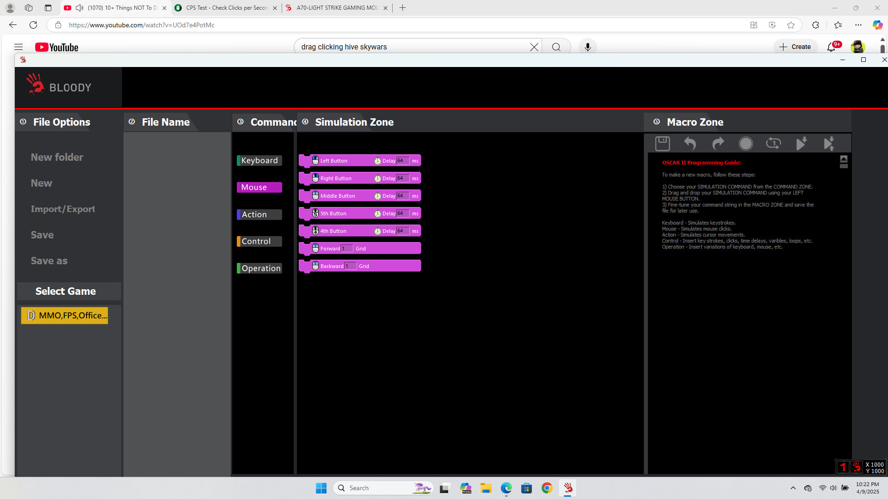Click New folder in File Options
888x499 pixels.
[x=57, y=157]
